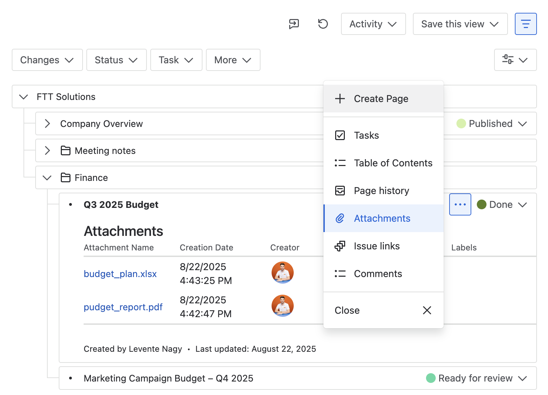Open the Activity dropdown

coord(373,24)
